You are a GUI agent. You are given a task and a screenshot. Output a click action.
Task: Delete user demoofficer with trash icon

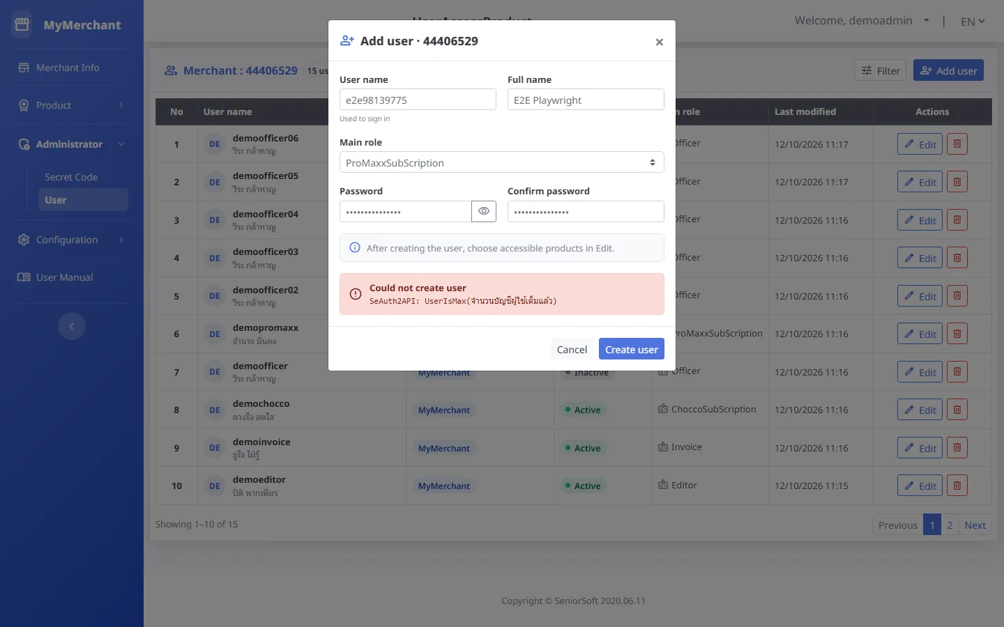[x=957, y=372]
